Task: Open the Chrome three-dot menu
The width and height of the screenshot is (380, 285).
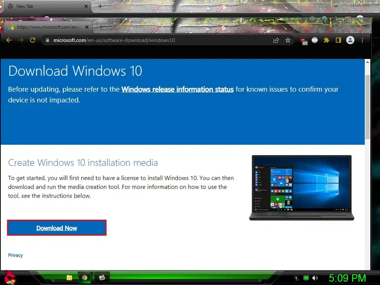Action: 362,40
